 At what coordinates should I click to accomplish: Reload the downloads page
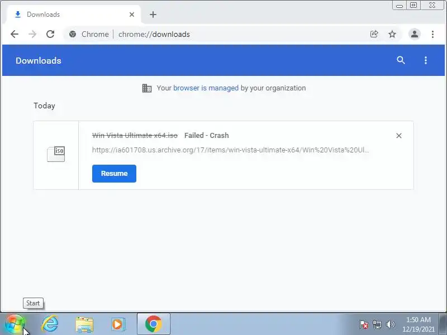[x=50, y=34]
